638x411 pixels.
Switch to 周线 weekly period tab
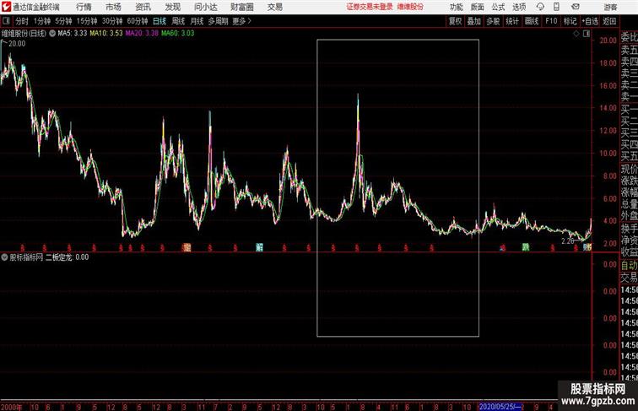tap(178, 21)
